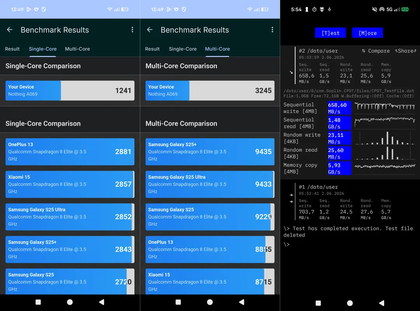Screen dimensions: 420x311
Task: Tap Your Device bar showing score 1241
Action: click(70, 91)
